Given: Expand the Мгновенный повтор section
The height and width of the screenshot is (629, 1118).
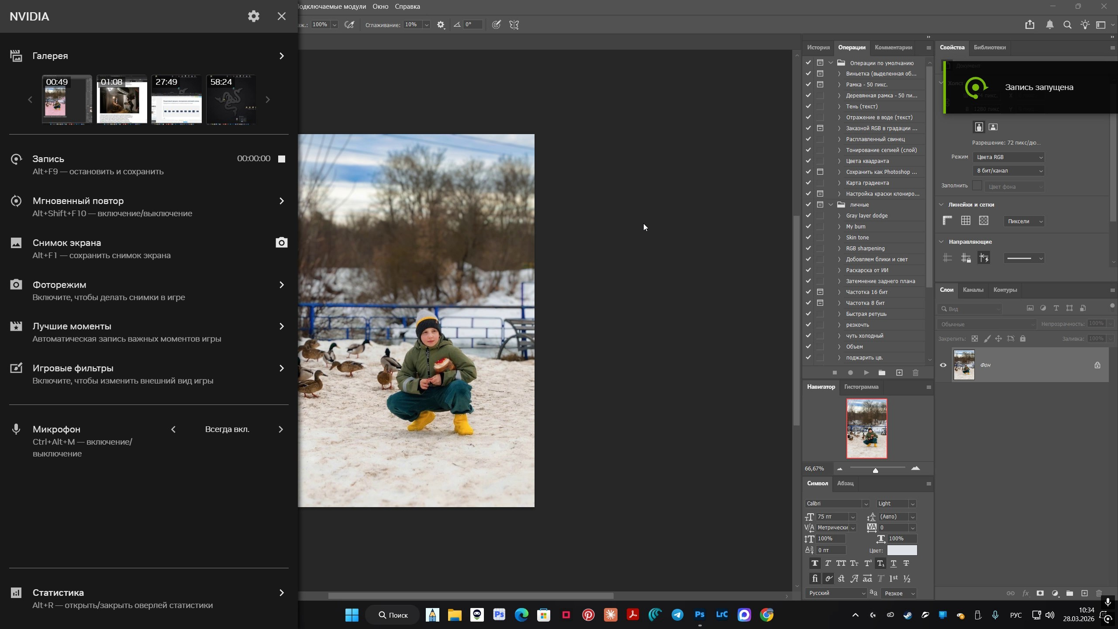Looking at the screenshot, I should click(281, 201).
